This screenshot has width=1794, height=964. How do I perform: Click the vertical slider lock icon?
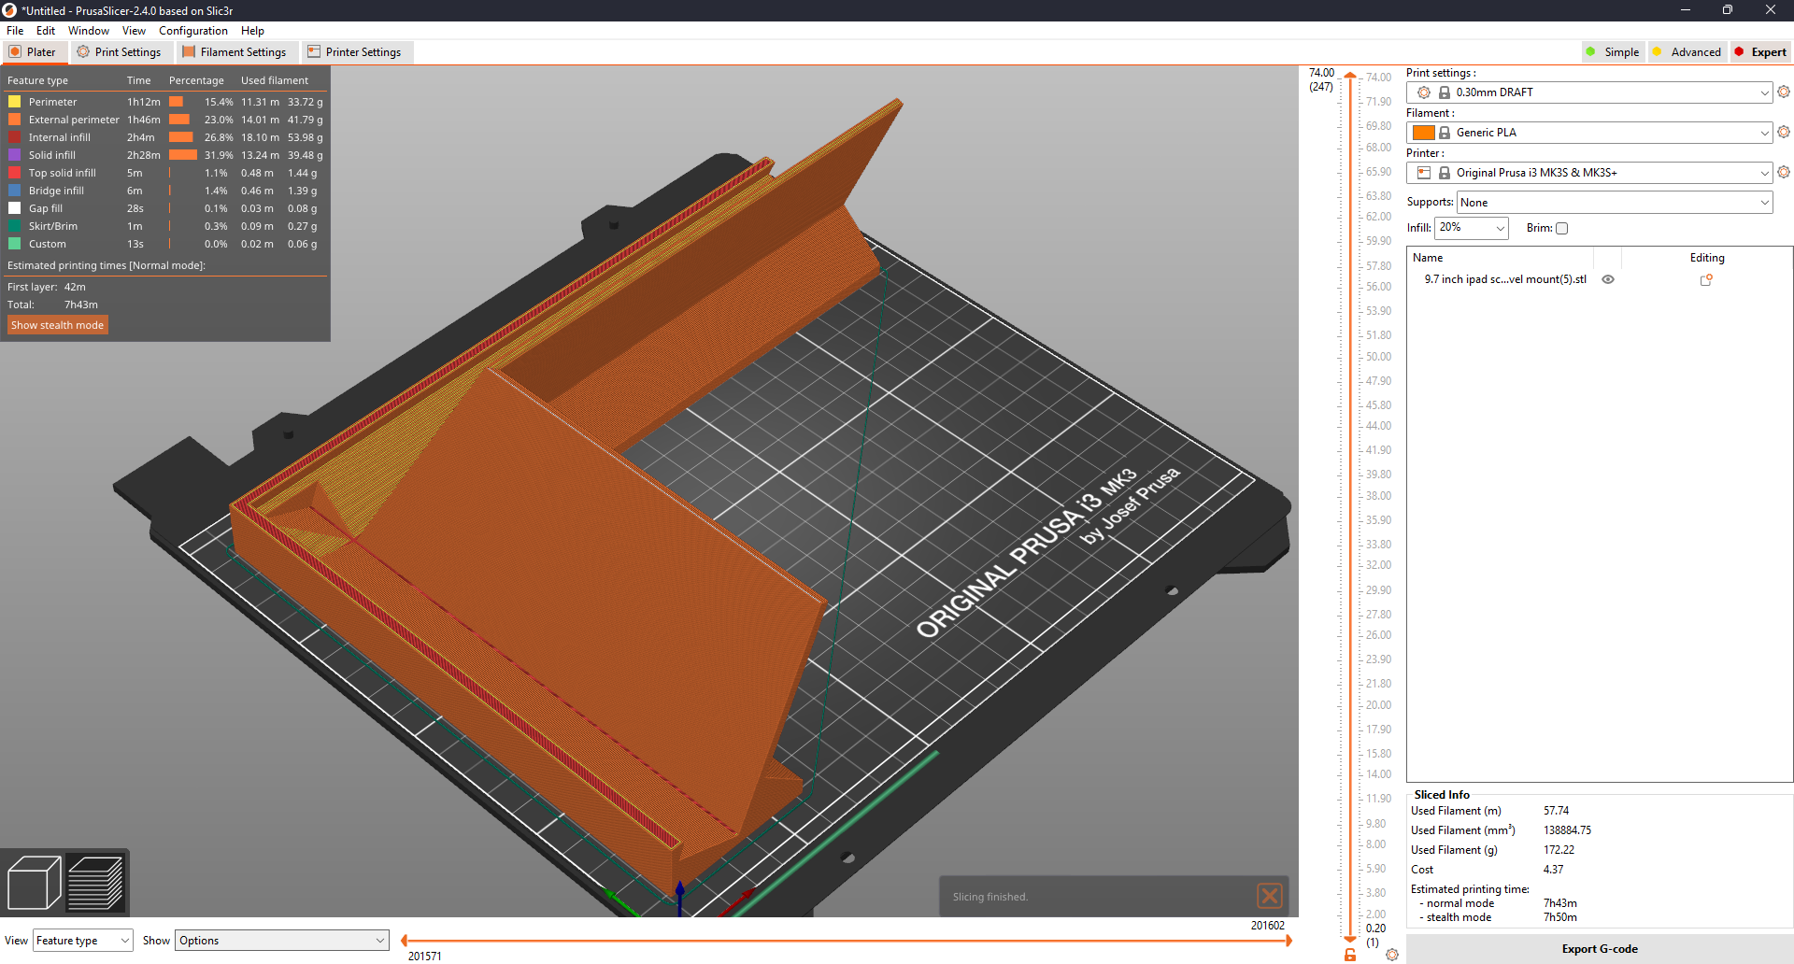coord(1350,955)
